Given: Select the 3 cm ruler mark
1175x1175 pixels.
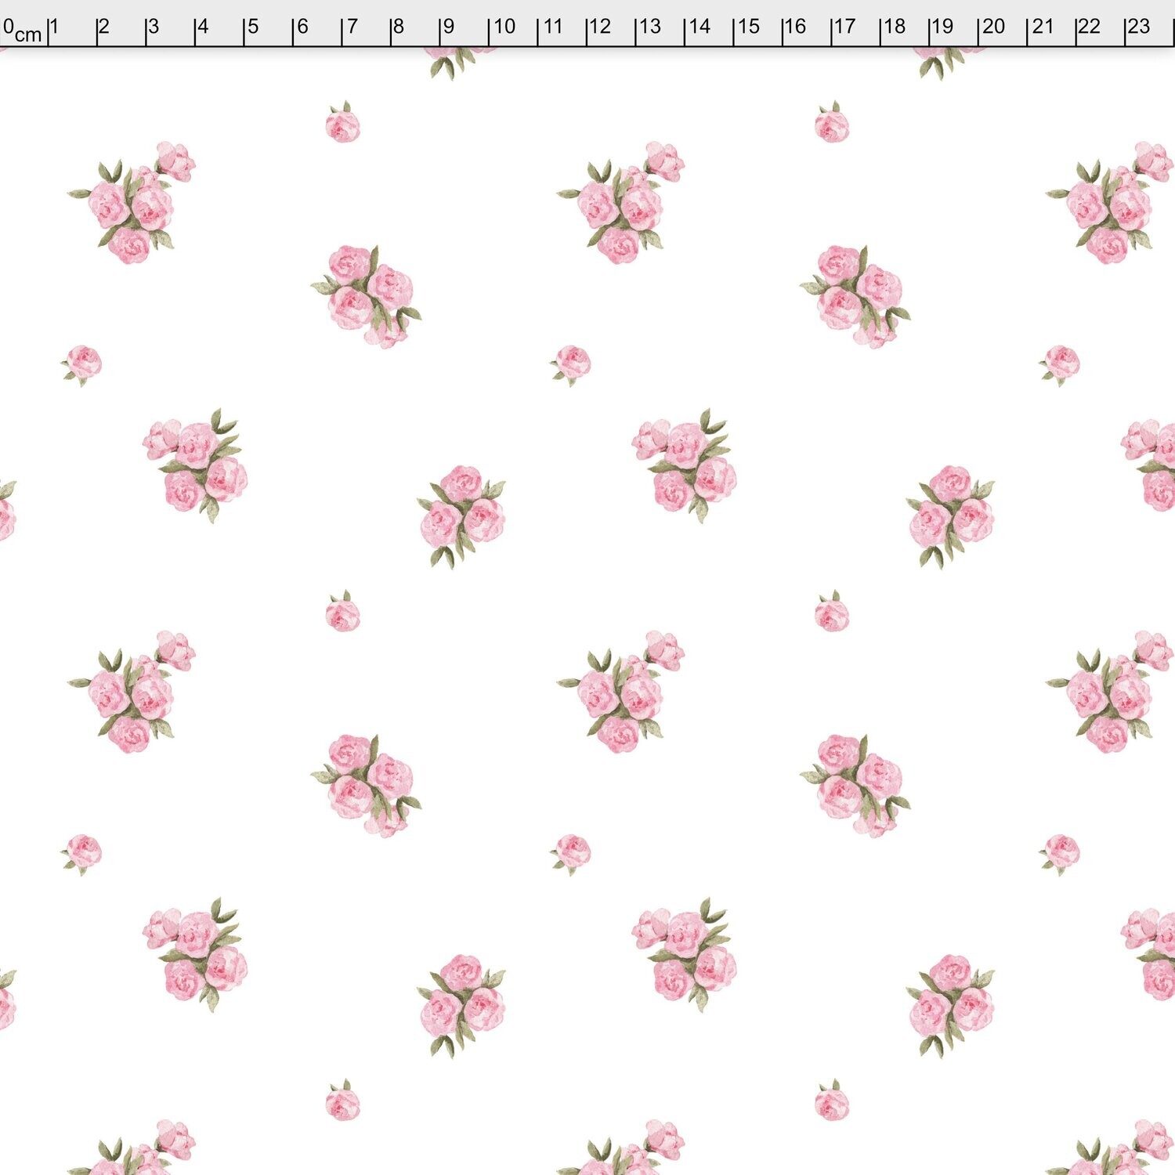Looking at the screenshot, I should (152, 27).
